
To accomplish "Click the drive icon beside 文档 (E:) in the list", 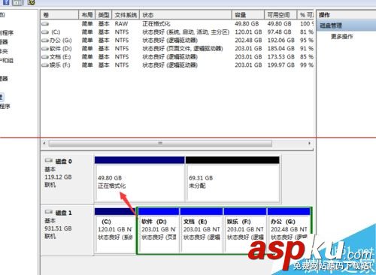I will [45, 57].
